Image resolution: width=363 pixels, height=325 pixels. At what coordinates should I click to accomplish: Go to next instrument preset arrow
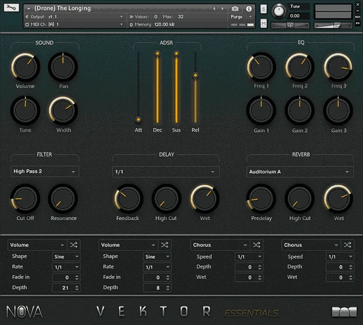[x=222, y=9]
